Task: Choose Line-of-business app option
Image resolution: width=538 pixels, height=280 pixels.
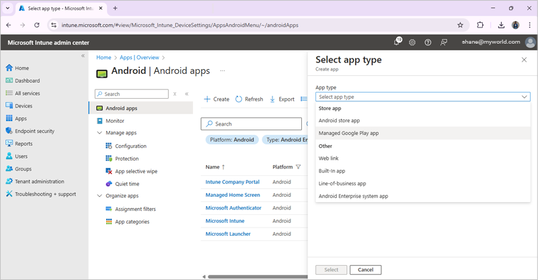Action: 342,183
